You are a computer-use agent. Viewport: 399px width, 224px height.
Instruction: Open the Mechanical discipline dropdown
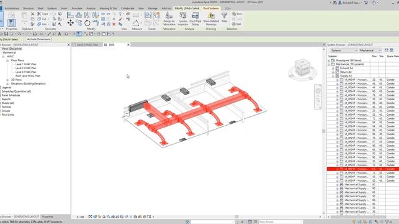(370, 50)
